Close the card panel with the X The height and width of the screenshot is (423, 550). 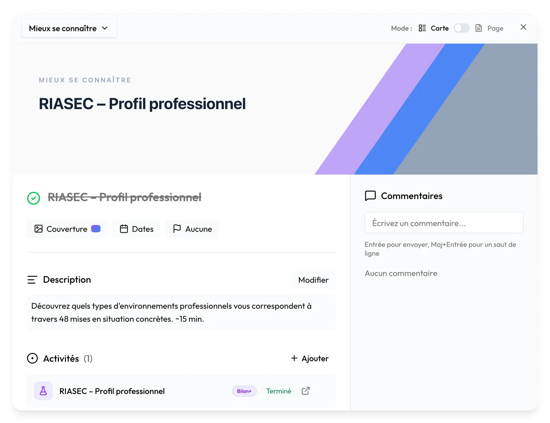tap(523, 27)
